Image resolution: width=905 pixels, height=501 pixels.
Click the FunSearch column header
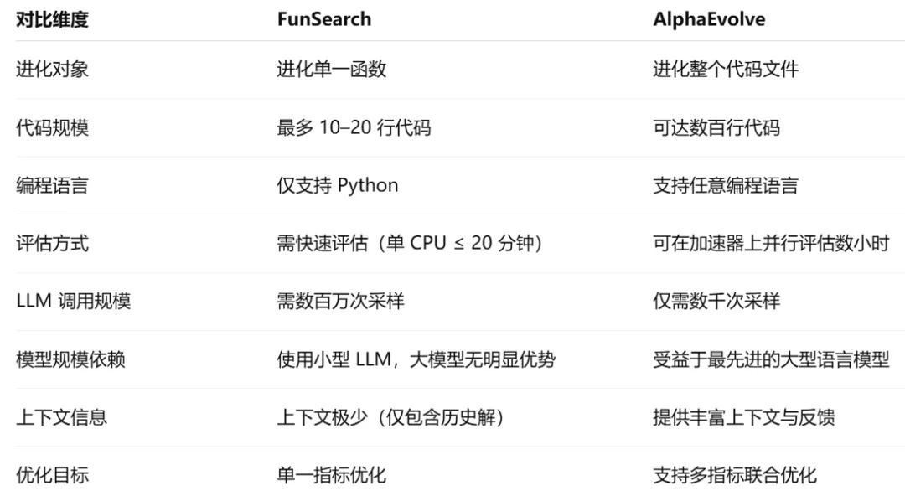pos(323,19)
